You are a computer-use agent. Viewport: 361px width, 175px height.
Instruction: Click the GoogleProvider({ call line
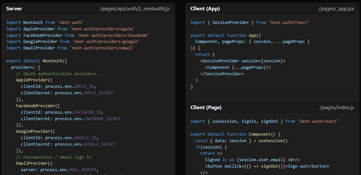(x=35, y=131)
